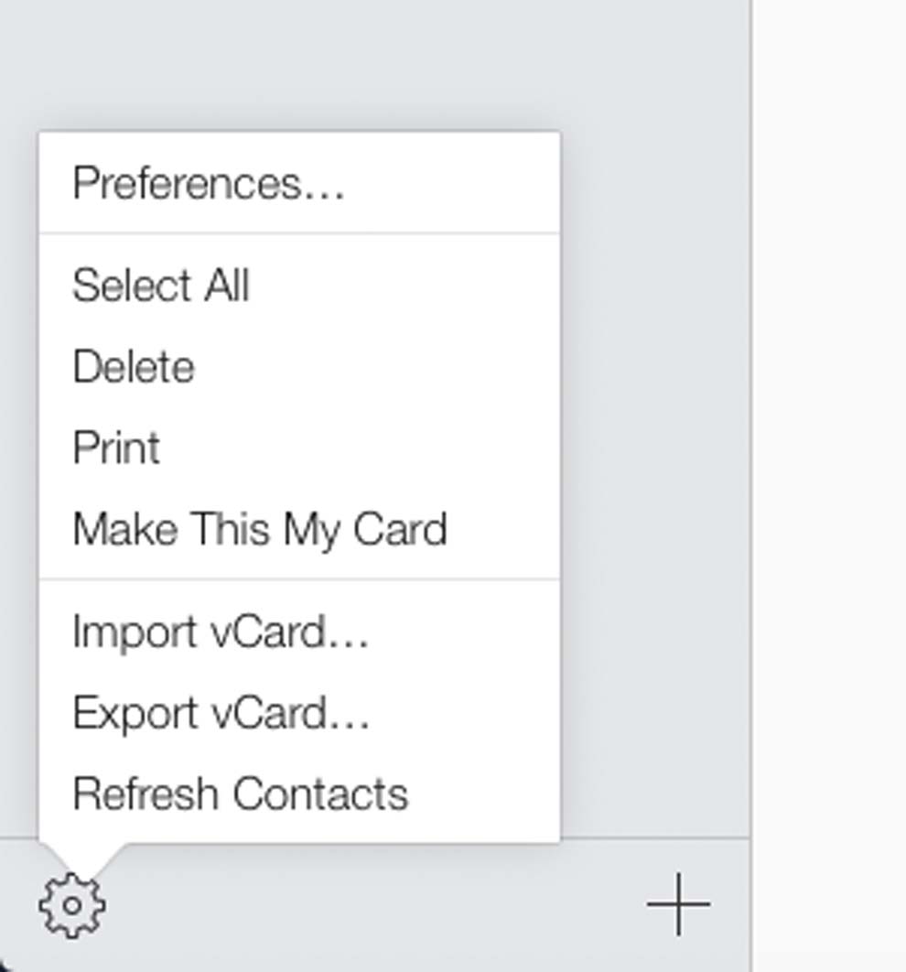Open Preferences… from the popup menu
This screenshot has height=972, width=906.
[x=299, y=183]
